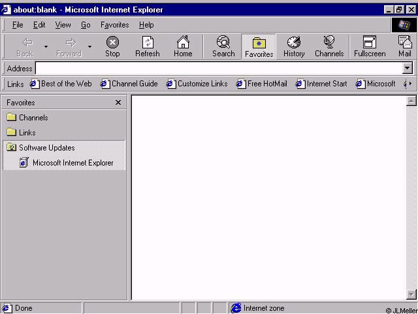
Task: Open the Favorites menu in menu bar
Action: coord(115,25)
